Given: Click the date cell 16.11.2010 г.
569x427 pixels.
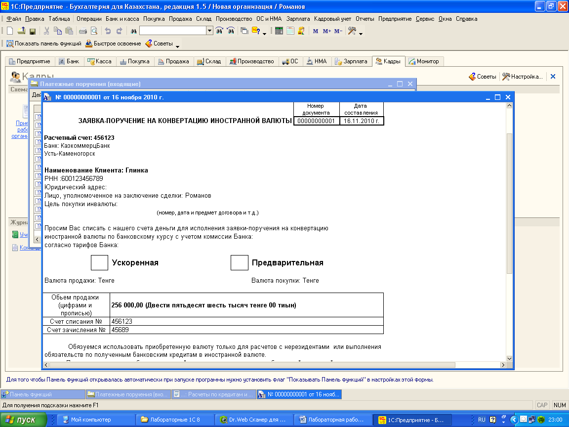Looking at the screenshot, I should (362, 121).
